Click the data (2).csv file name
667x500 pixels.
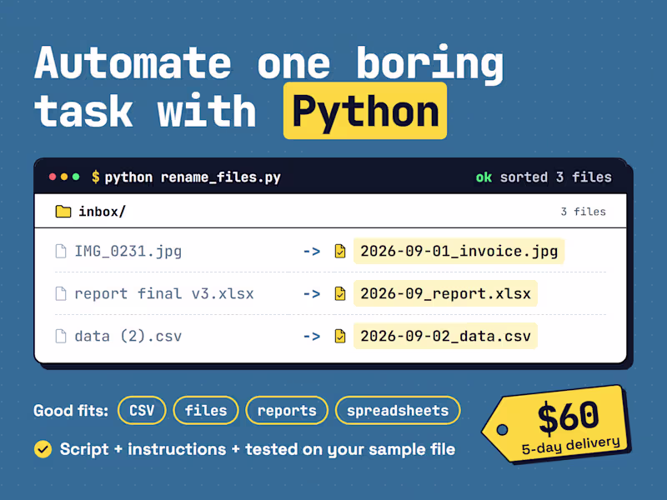(x=128, y=337)
